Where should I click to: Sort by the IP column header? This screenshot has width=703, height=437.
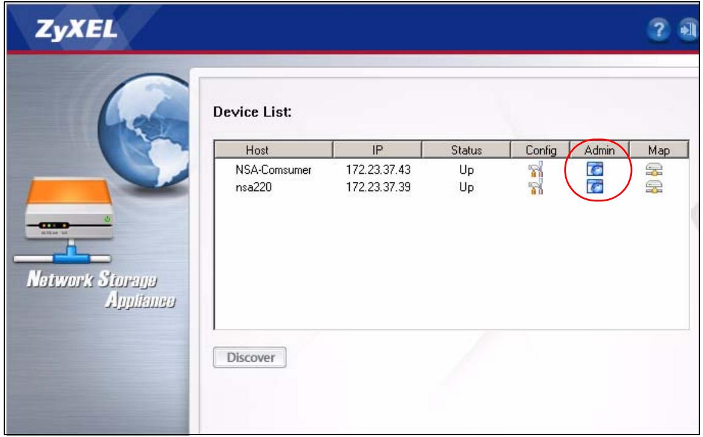click(377, 150)
